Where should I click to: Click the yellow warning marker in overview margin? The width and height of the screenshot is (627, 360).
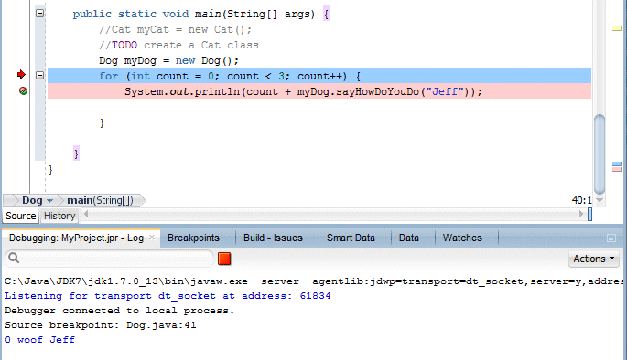coord(617,28)
